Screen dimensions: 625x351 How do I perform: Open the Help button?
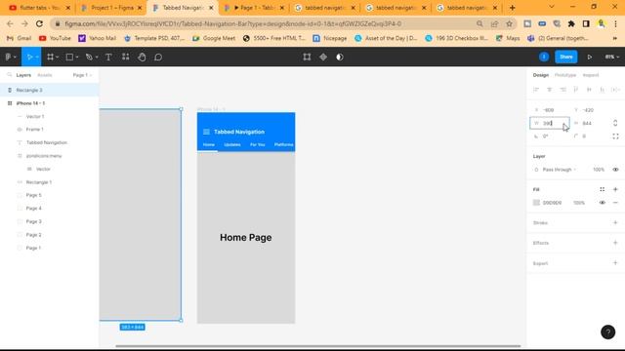(x=607, y=331)
